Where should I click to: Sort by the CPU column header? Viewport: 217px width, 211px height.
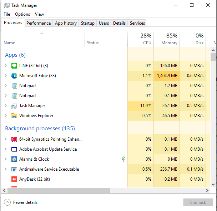(x=141, y=40)
